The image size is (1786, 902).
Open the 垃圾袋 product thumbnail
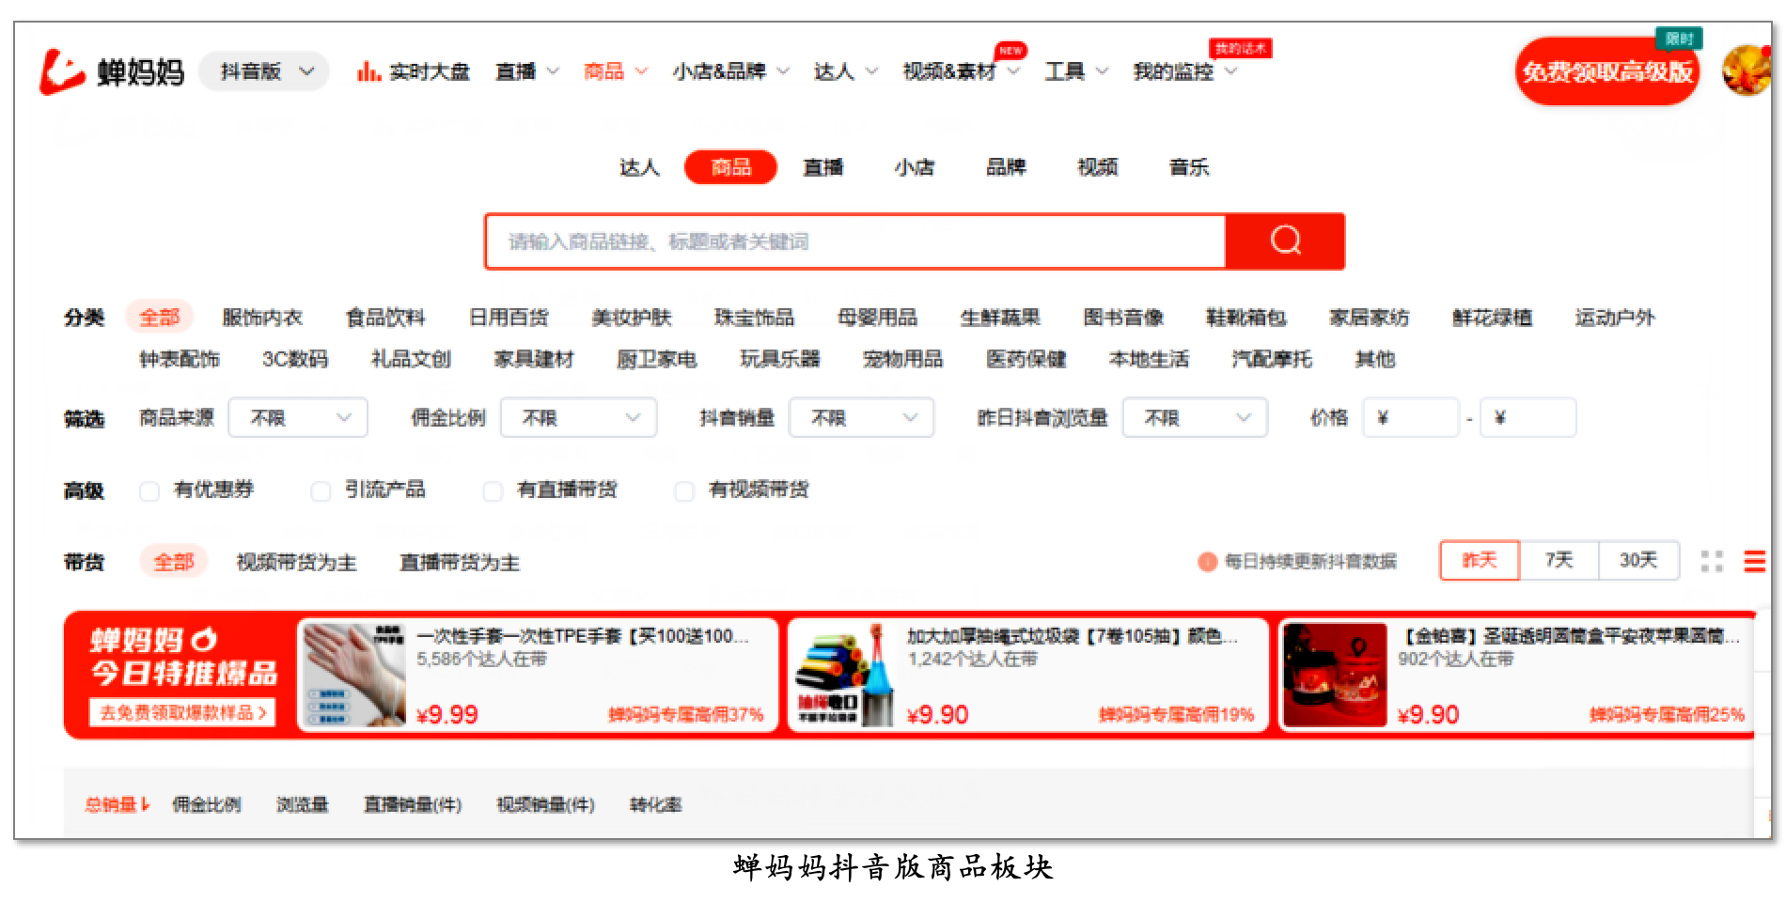844,674
